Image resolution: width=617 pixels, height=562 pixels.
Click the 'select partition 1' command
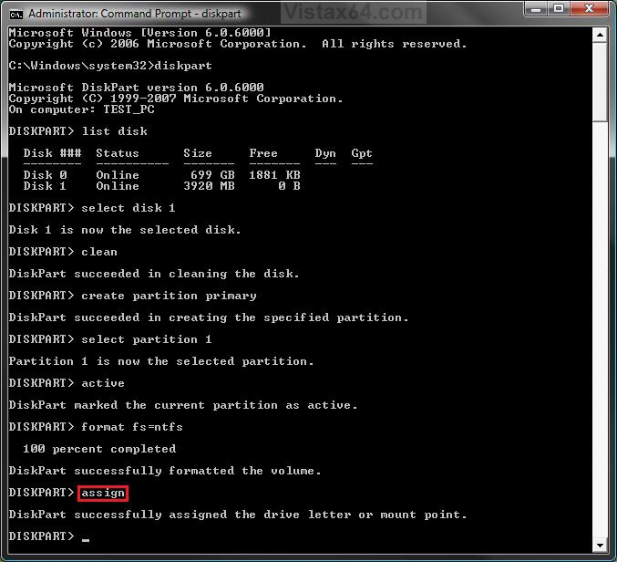point(147,339)
